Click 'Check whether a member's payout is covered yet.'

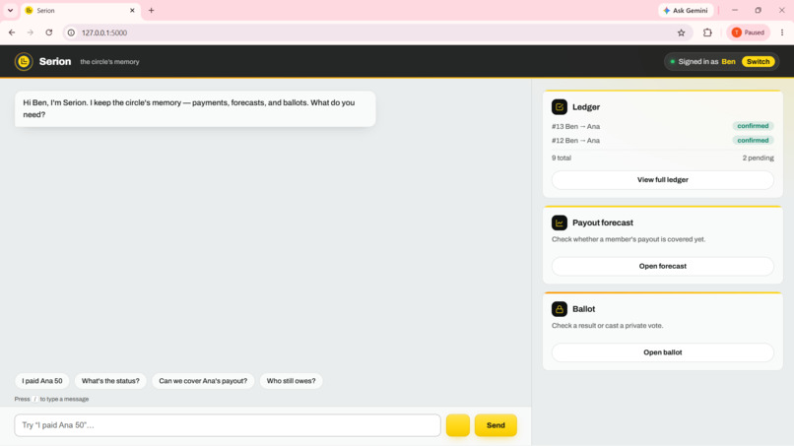[629, 239]
